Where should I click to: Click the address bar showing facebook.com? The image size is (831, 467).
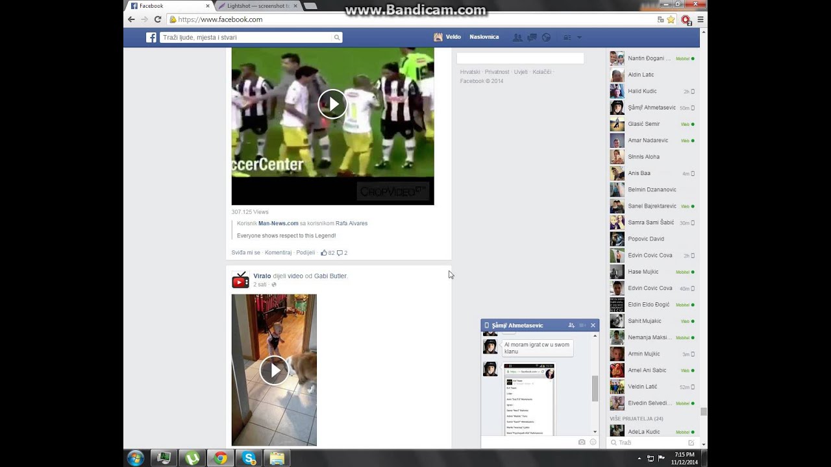pos(410,19)
